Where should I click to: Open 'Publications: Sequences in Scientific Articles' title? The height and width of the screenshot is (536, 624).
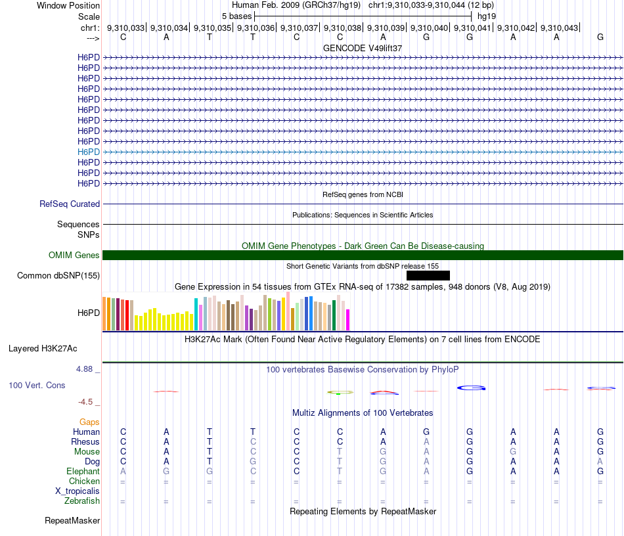[x=363, y=215]
